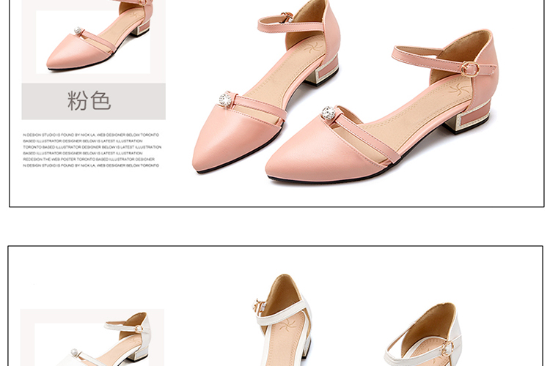Click the white shoe with gold buckle
The width and height of the screenshot is (550, 366).
click(x=423, y=335)
